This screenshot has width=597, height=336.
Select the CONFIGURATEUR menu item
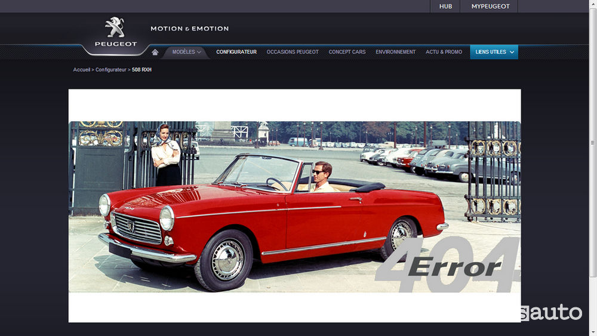pyautogui.click(x=236, y=52)
